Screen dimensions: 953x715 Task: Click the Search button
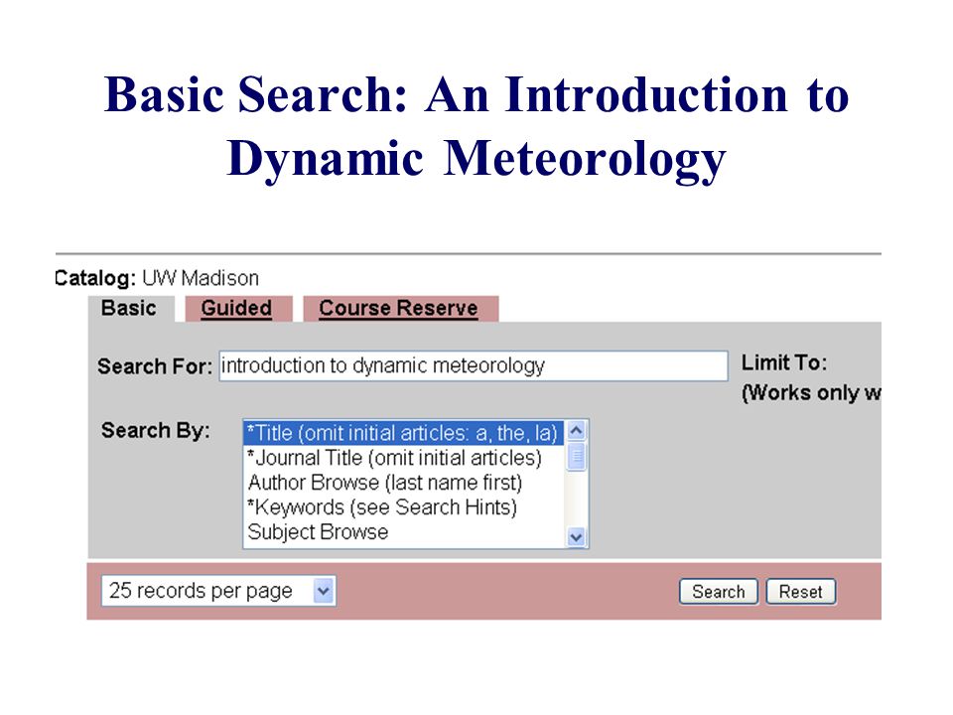coord(719,592)
